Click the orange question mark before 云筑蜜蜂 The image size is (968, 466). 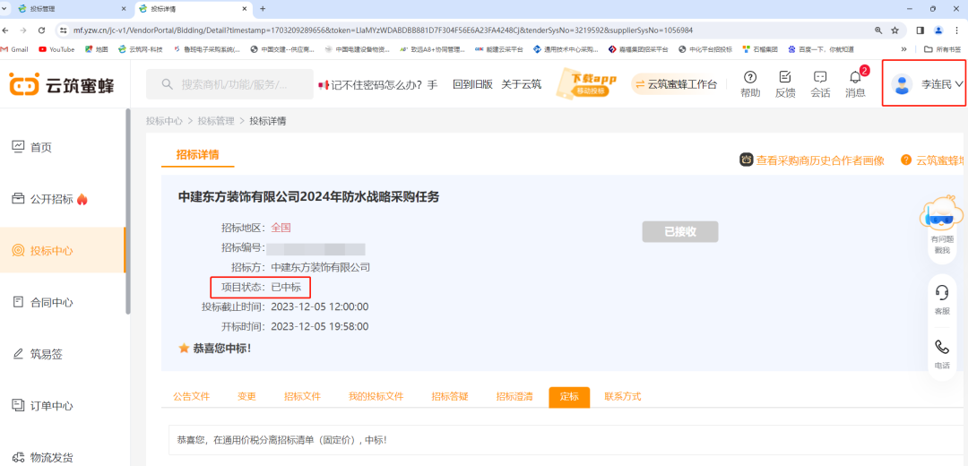click(x=906, y=160)
